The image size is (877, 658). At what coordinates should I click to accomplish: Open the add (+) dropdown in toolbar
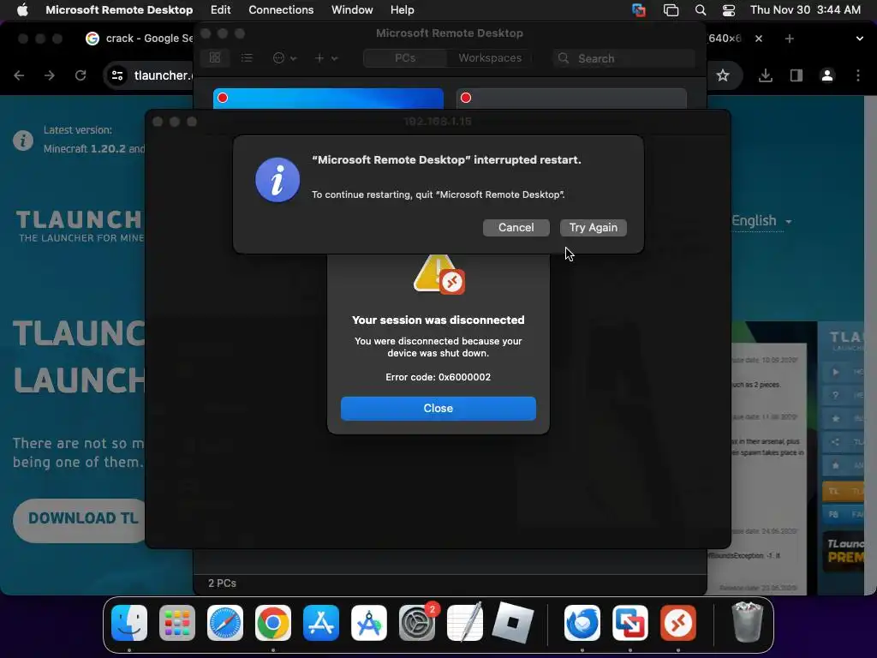pyautogui.click(x=326, y=57)
